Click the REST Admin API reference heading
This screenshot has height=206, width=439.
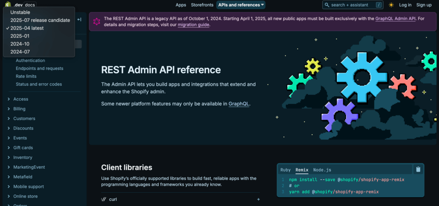click(x=161, y=70)
